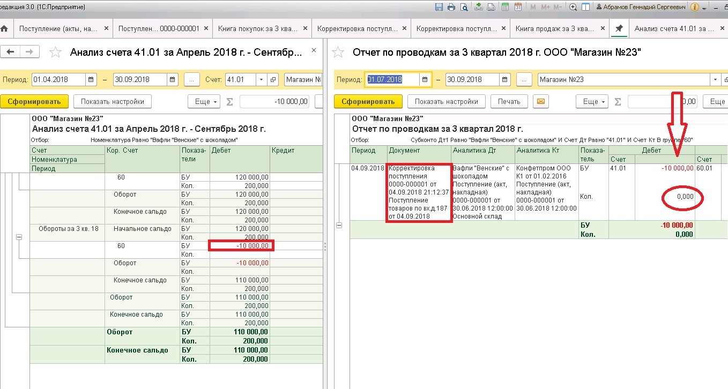Open the dropdown arrow next to the info icon
728x389 pixels.
coord(705,7)
